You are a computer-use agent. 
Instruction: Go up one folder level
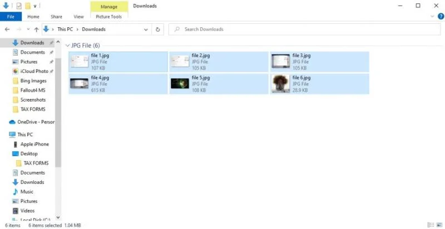click(x=36, y=29)
